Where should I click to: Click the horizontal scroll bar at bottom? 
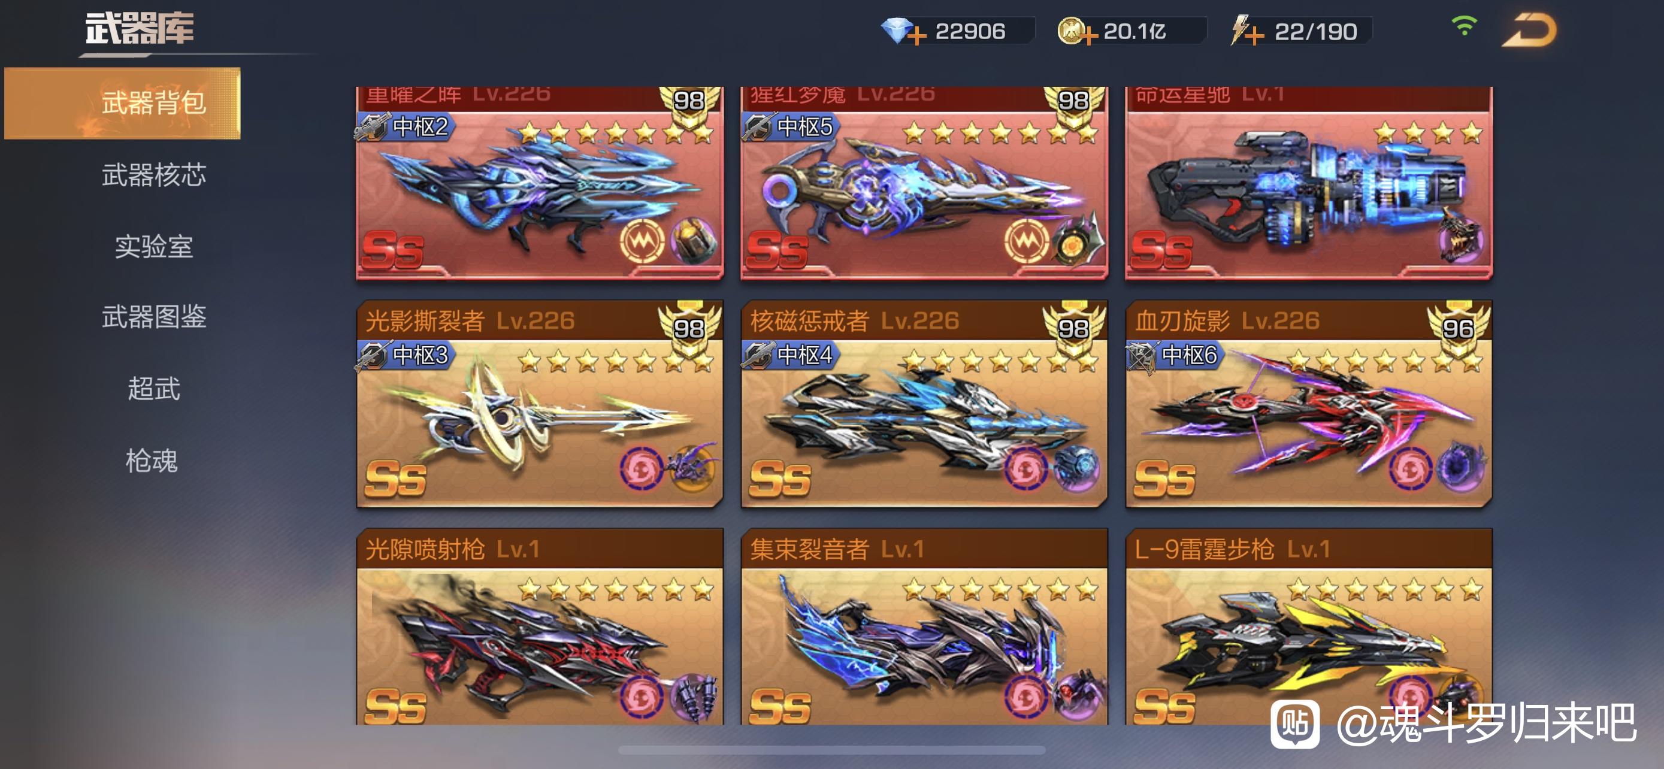click(831, 750)
